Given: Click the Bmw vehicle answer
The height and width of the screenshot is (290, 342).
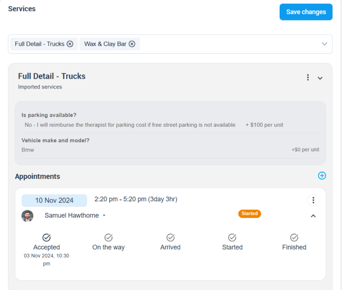Looking at the screenshot, I should [28, 150].
